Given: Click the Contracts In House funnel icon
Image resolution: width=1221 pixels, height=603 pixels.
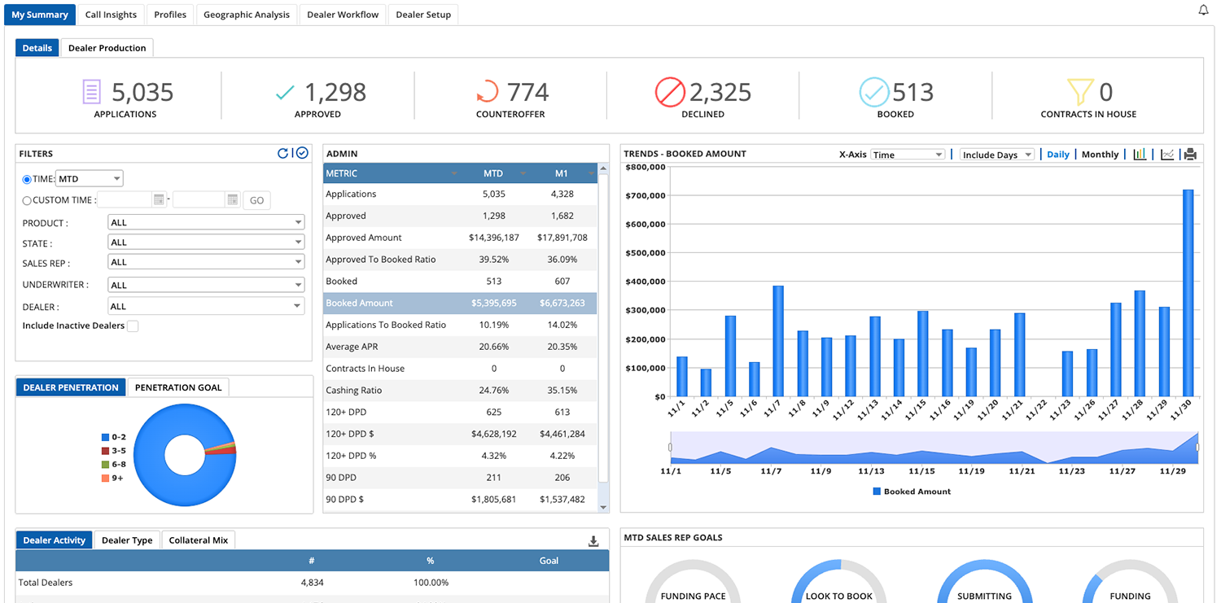Looking at the screenshot, I should pyautogui.click(x=1079, y=91).
